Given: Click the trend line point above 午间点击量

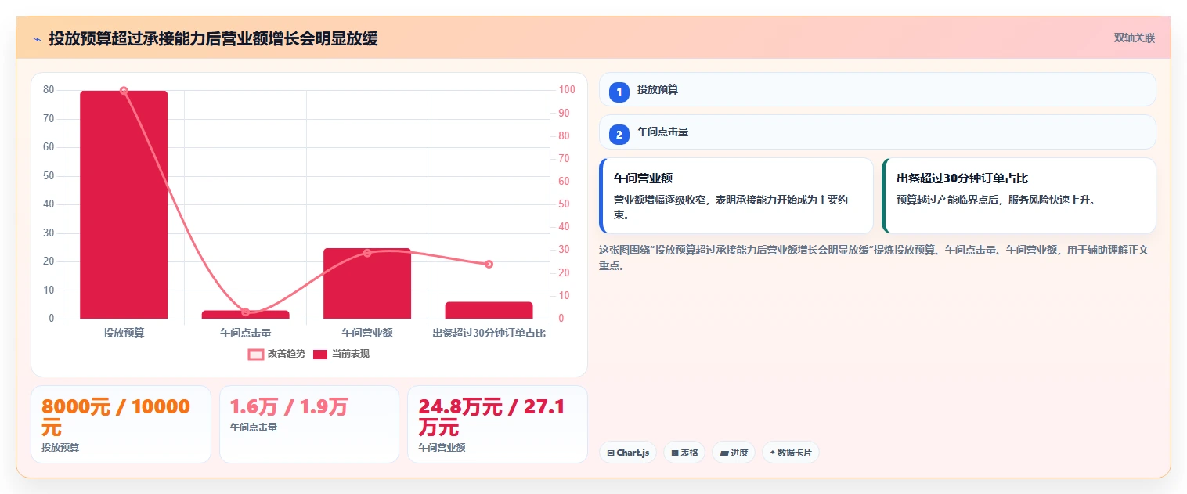Looking at the screenshot, I should point(246,312).
